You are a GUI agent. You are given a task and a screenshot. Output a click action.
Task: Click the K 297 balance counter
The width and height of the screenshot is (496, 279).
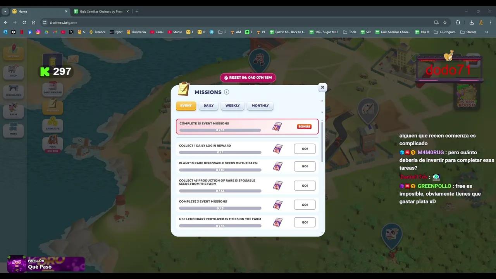(x=56, y=71)
